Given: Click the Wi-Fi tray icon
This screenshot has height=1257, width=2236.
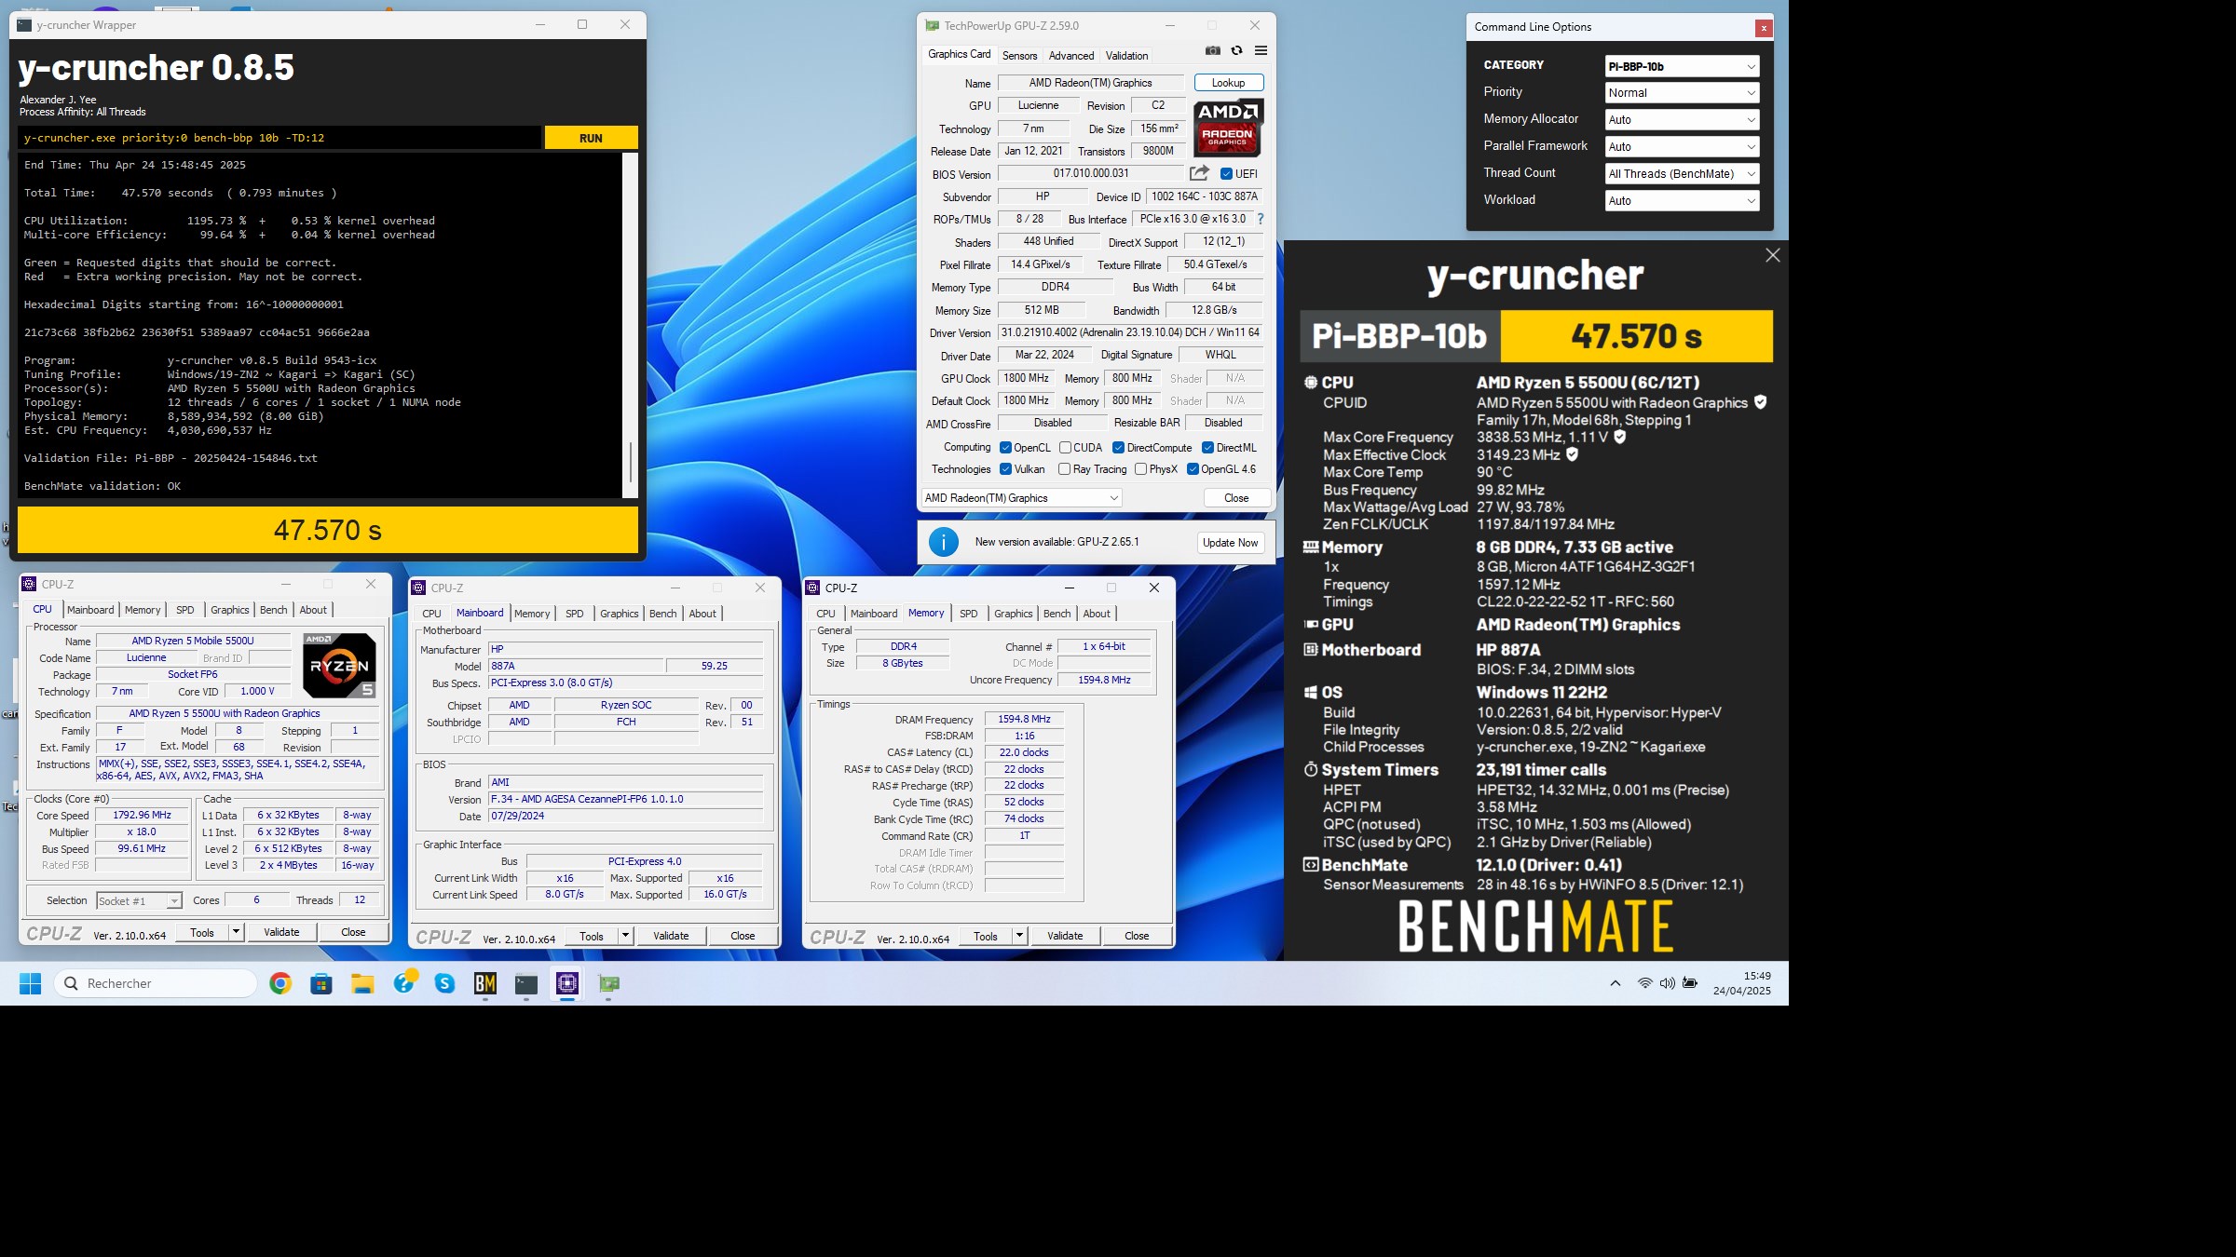Looking at the screenshot, I should [1645, 983].
